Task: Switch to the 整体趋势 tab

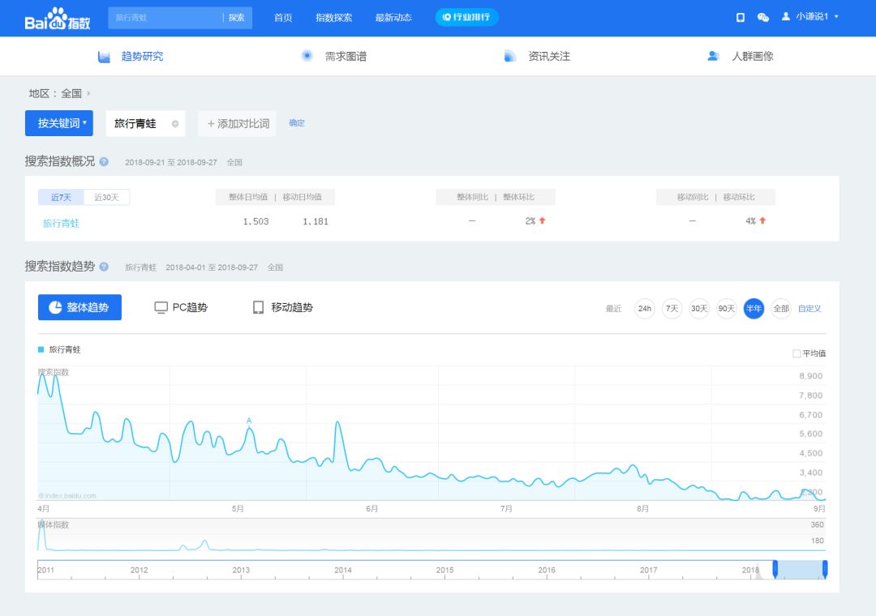Action: coord(79,307)
